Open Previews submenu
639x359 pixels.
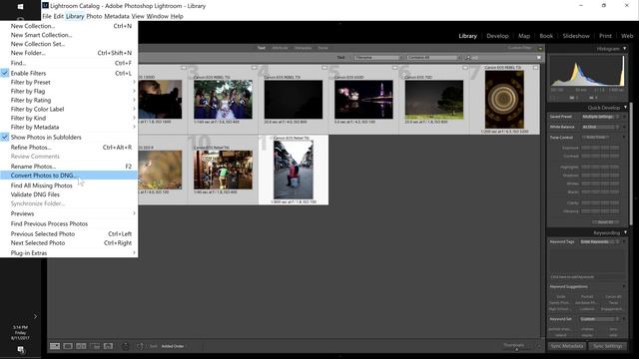69,213
